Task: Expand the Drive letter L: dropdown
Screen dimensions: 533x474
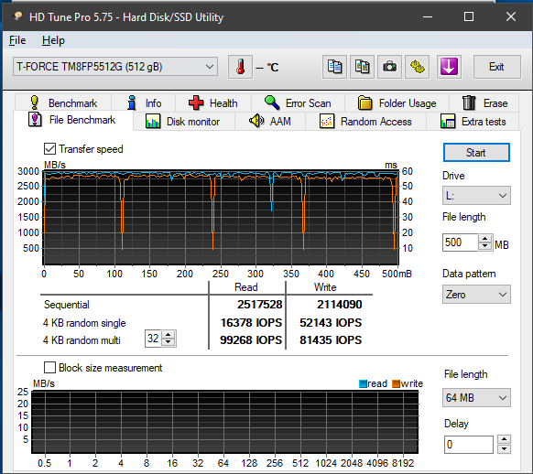Action: click(476, 196)
